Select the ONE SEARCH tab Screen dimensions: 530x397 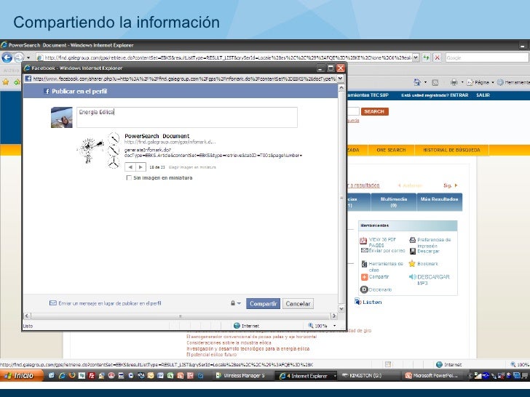pos(391,150)
